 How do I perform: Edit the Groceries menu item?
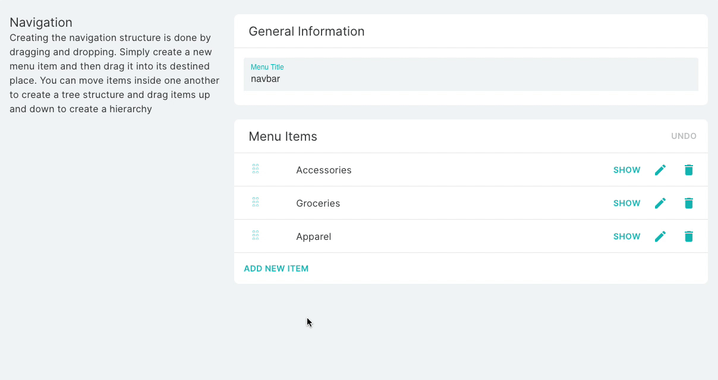(660, 203)
